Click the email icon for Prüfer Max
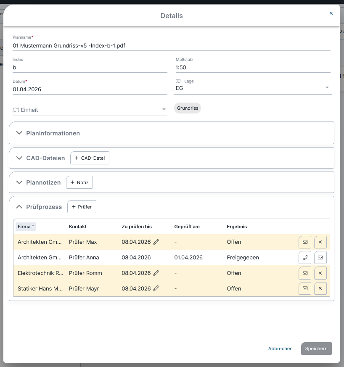 (x=305, y=242)
